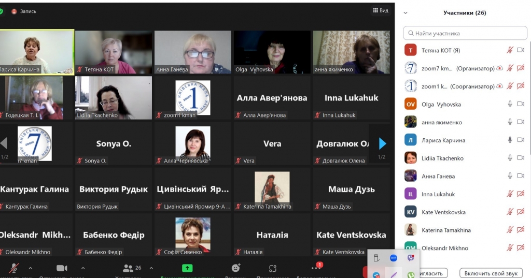This screenshot has height=278, width=531.
Task: Select the Olga Vyhovska video tile
Action: (272, 52)
